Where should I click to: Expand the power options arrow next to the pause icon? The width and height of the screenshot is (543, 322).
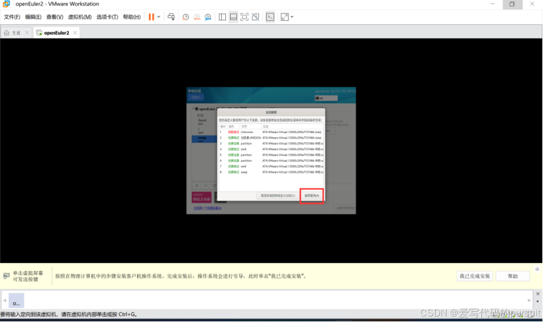pyautogui.click(x=159, y=17)
